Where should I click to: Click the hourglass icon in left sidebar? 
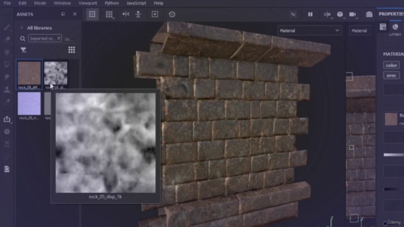[7, 144]
